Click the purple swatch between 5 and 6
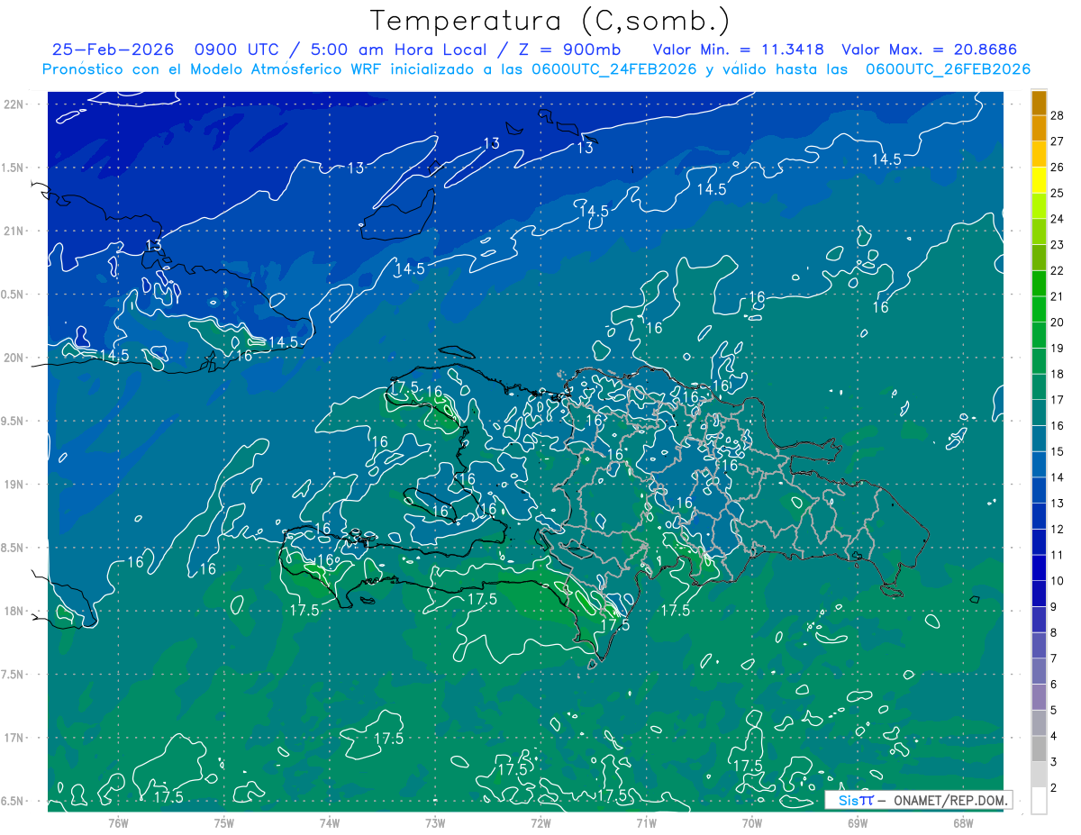Screen dimensions: 1081x835 click(x=1039, y=697)
